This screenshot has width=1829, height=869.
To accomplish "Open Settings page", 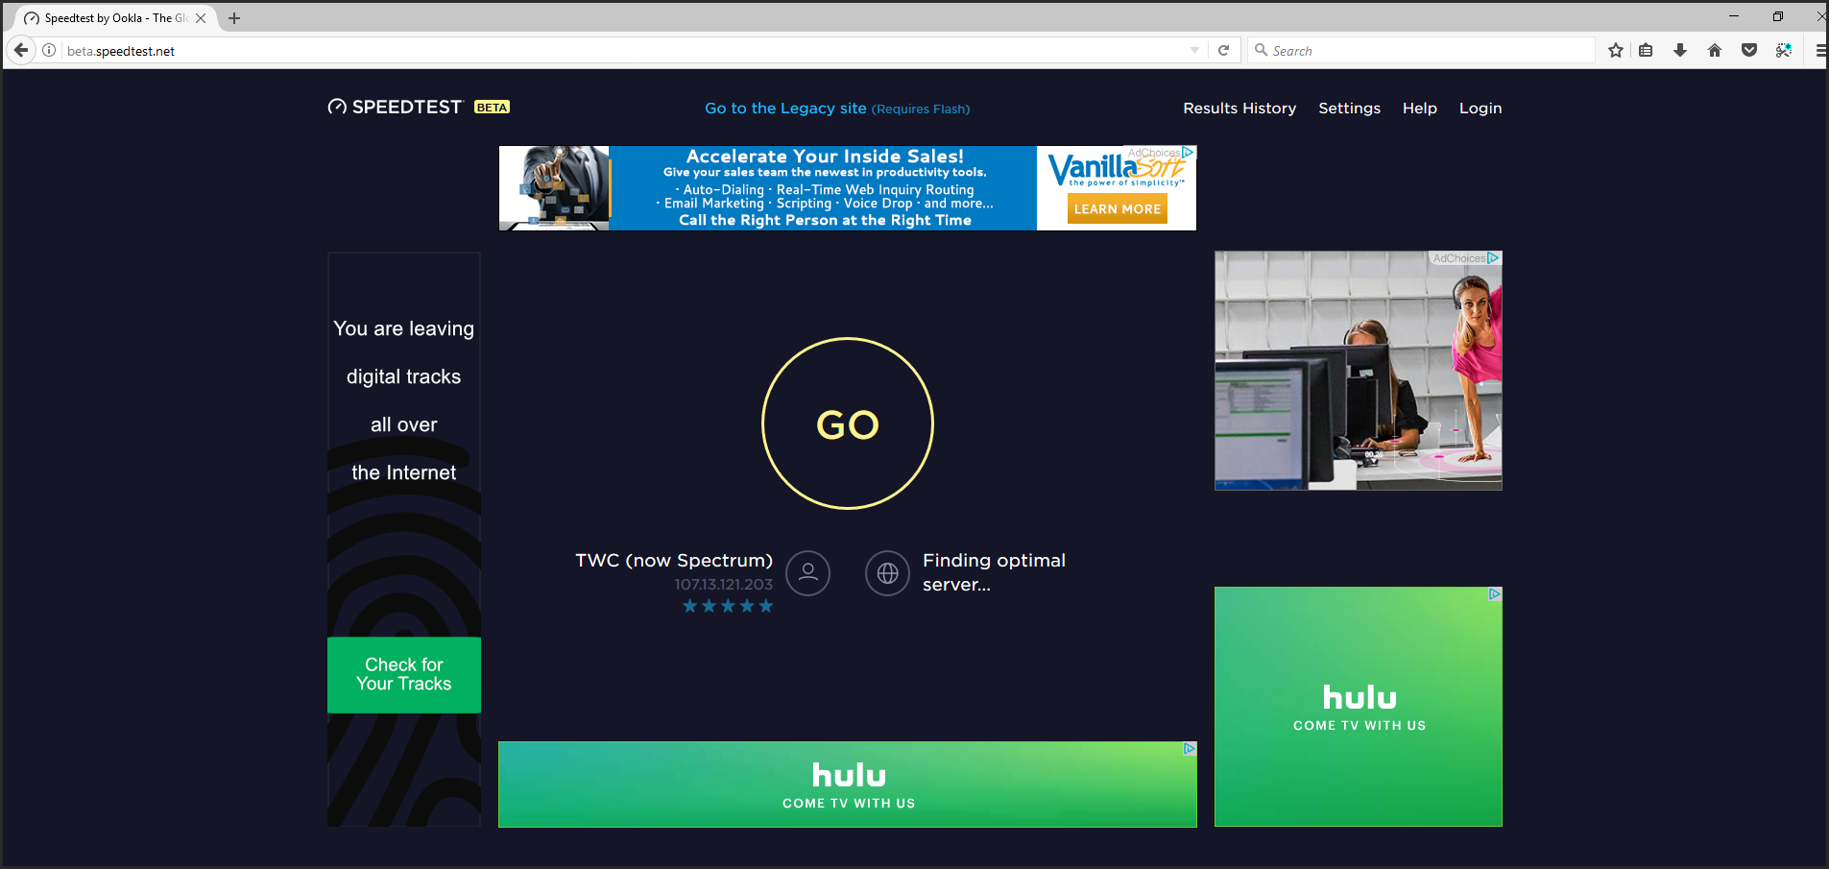I will (1349, 109).
